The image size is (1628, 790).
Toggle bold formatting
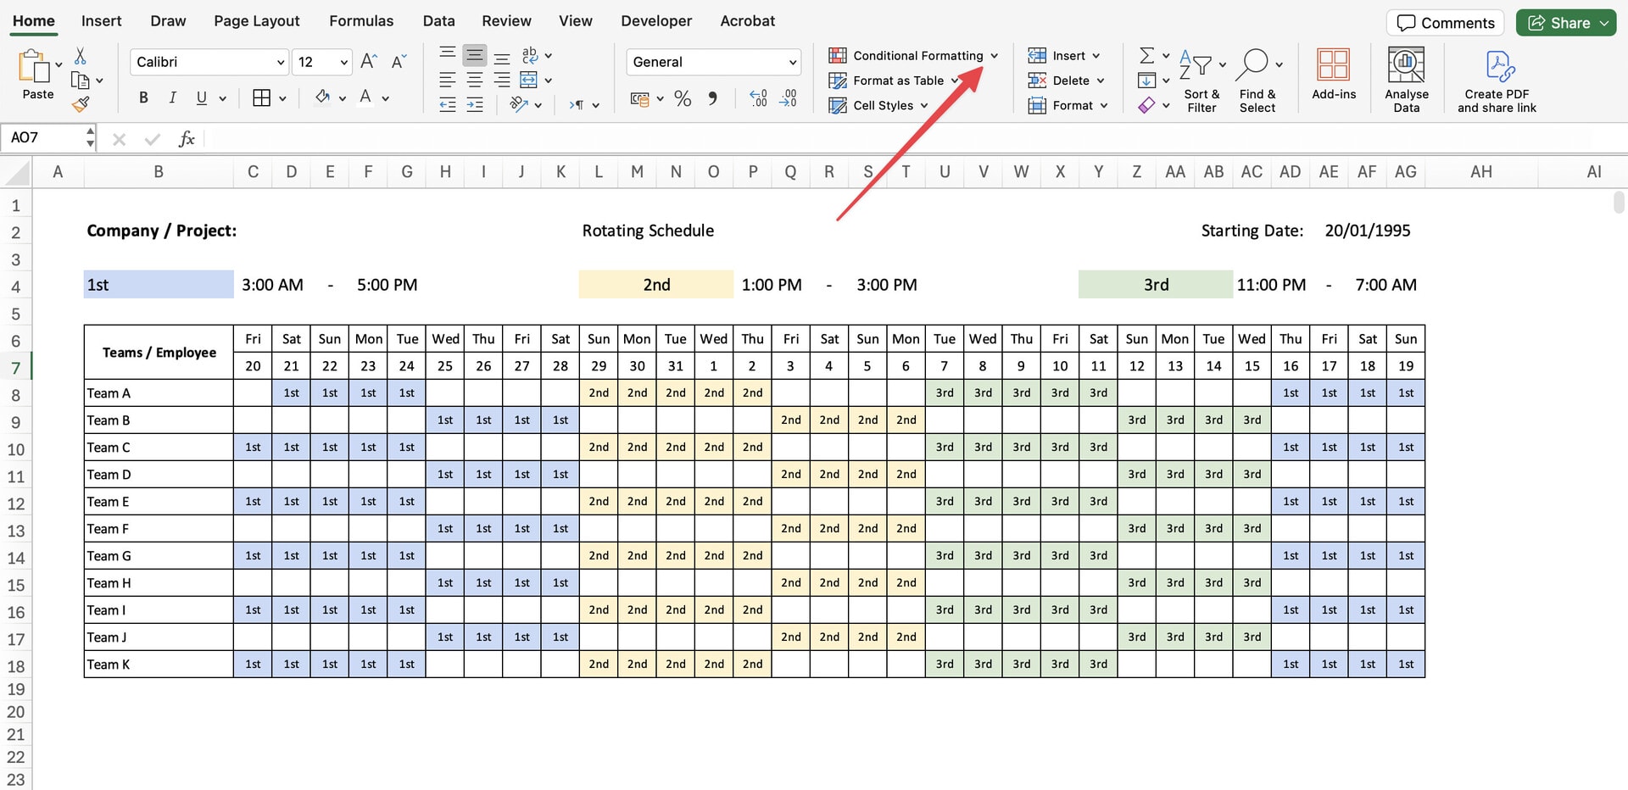tap(142, 97)
